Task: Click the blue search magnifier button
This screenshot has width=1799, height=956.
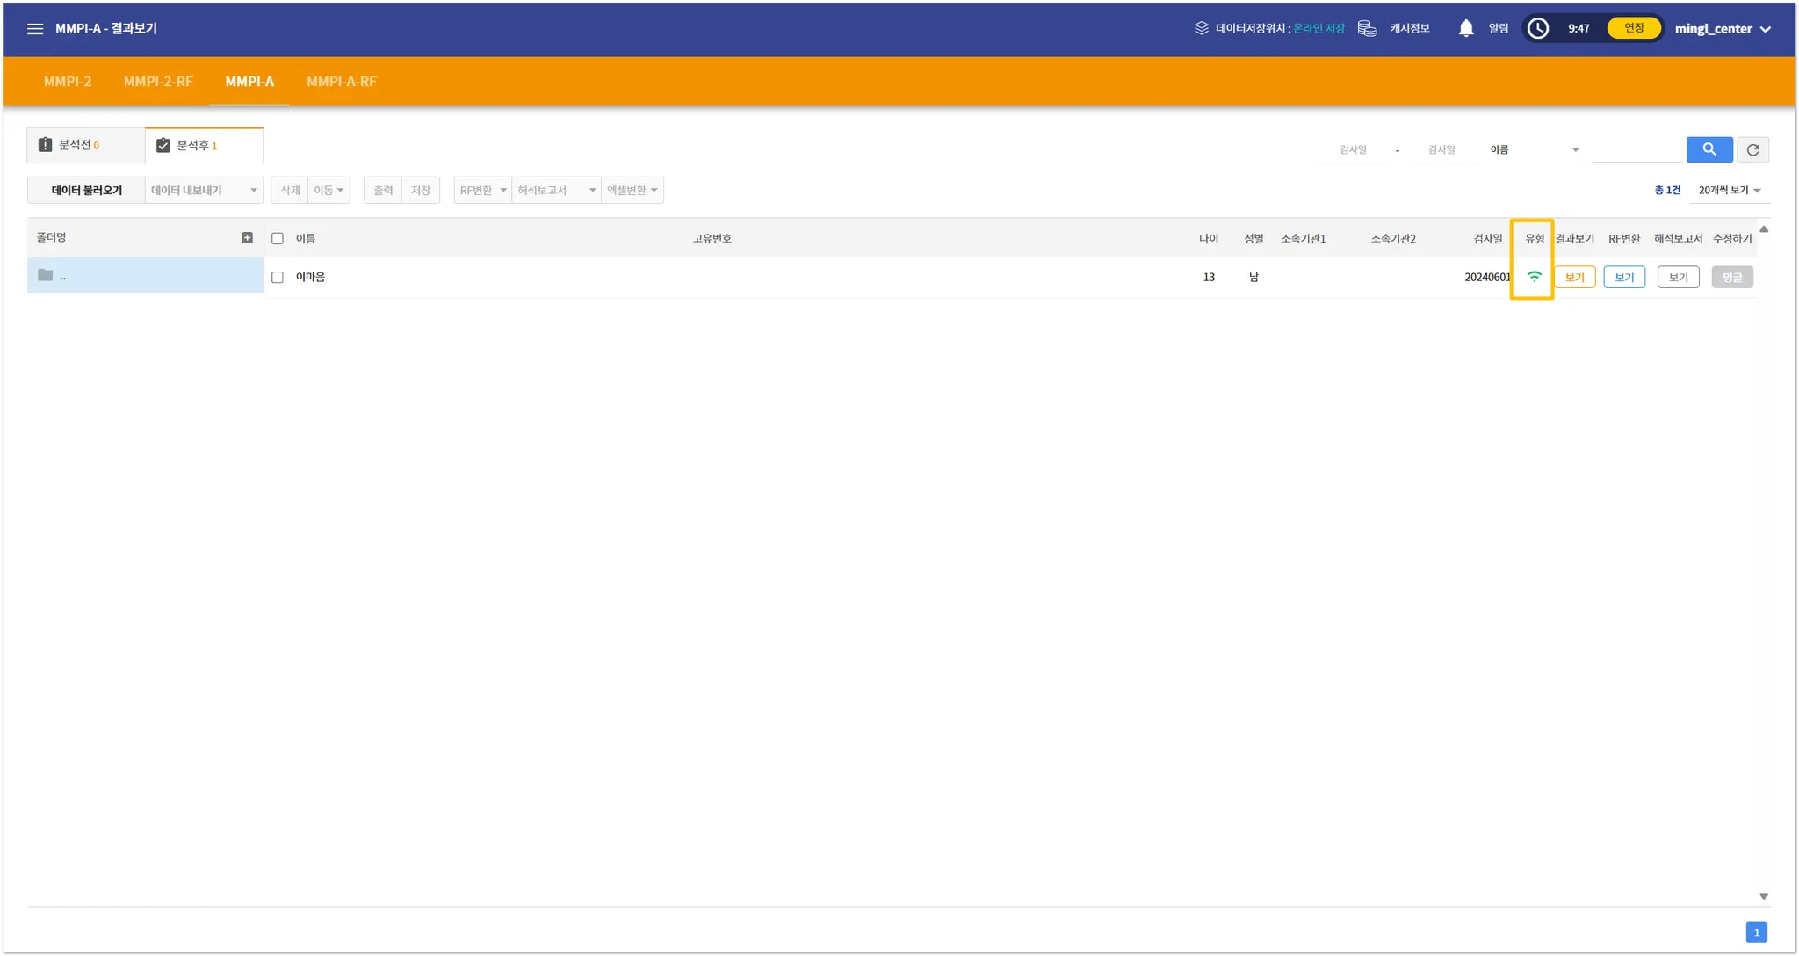Action: coord(1709,149)
